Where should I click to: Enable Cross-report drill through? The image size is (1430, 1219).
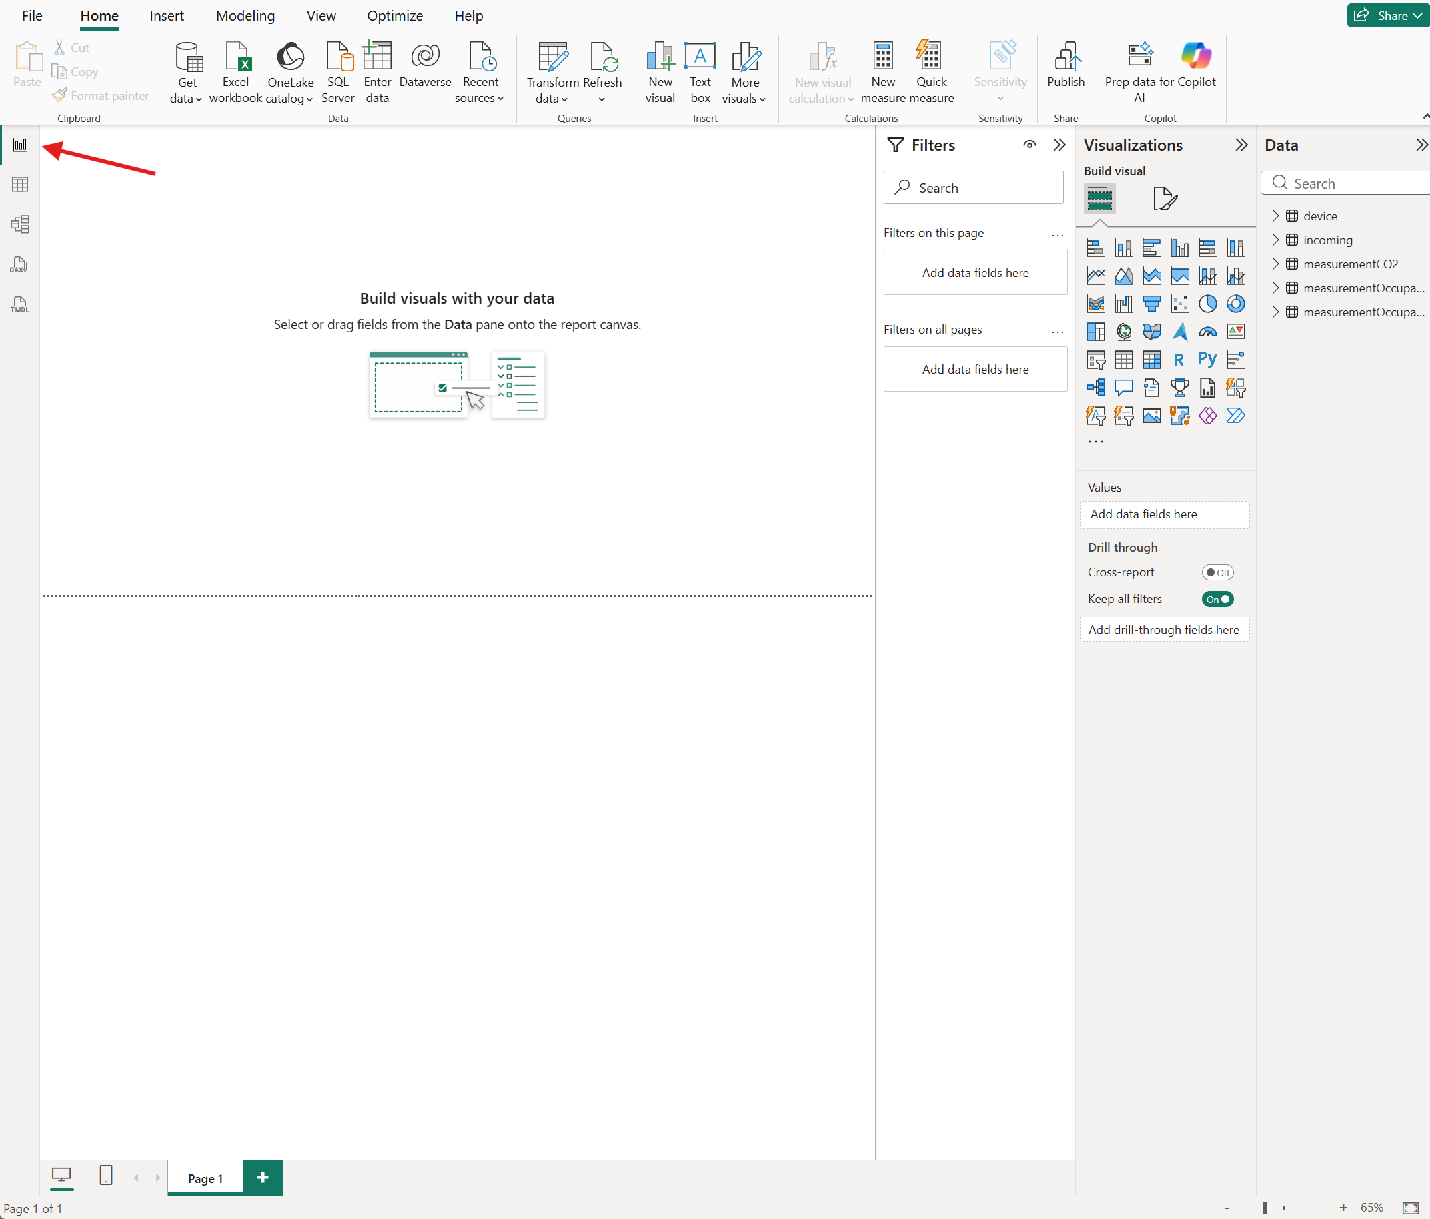(1217, 572)
